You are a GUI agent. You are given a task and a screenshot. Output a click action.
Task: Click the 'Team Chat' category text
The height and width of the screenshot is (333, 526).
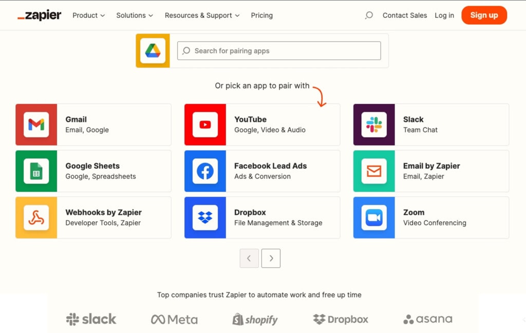420,130
